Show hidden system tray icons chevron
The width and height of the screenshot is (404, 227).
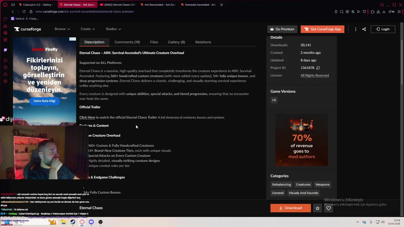click(x=358, y=222)
